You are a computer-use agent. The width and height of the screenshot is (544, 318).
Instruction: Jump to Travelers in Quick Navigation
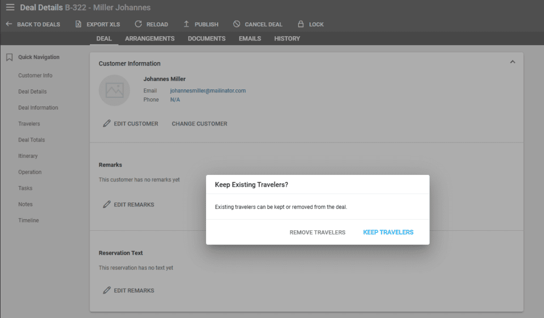click(x=29, y=124)
